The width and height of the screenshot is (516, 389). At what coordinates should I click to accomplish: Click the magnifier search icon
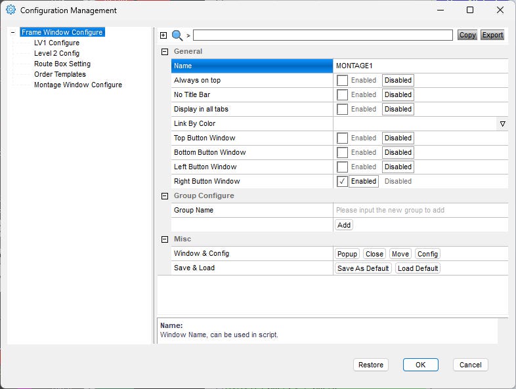click(177, 35)
